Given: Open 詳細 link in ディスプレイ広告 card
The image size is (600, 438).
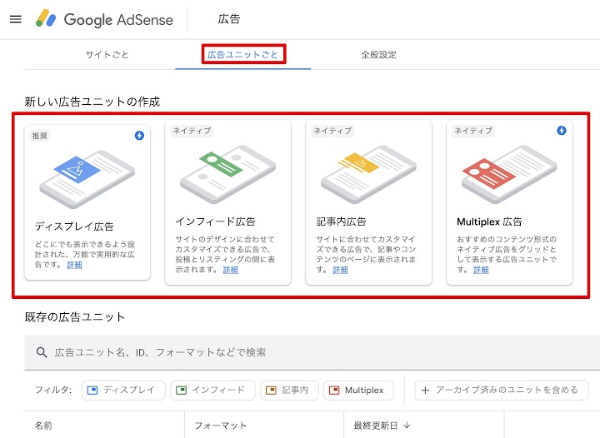Looking at the screenshot, I should click(x=74, y=265).
